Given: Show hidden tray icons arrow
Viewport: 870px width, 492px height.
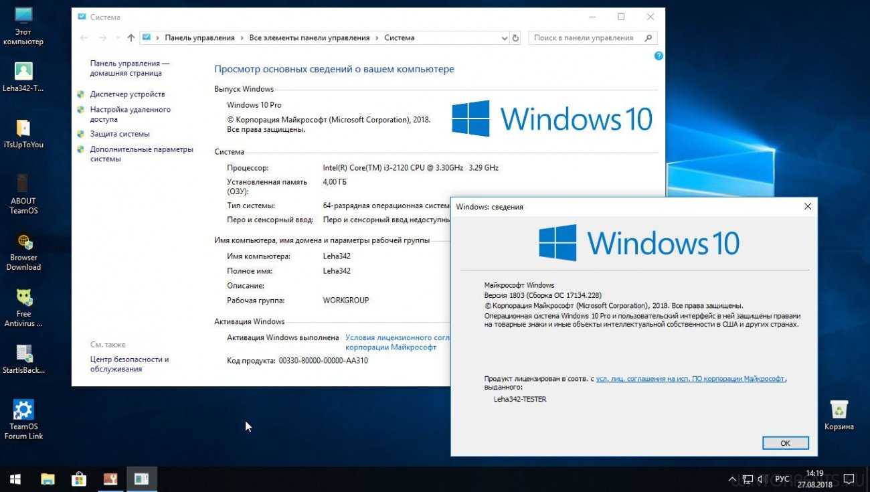Looking at the screenshot, I should click(731, 479).
